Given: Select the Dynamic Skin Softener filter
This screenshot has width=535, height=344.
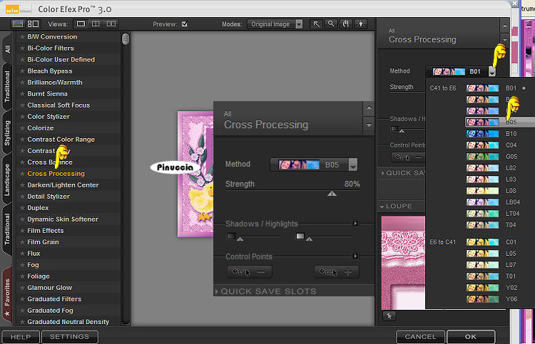Looking at the screenshot, I should tap(63, 219).
